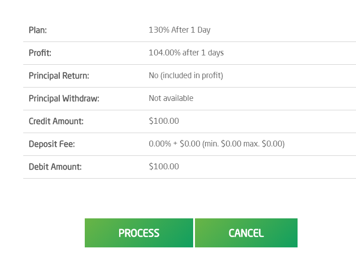Screen dimensions: 356x259
Task: Click the 'Principal Withdraw:' label
Action: [x=64, y=99]
